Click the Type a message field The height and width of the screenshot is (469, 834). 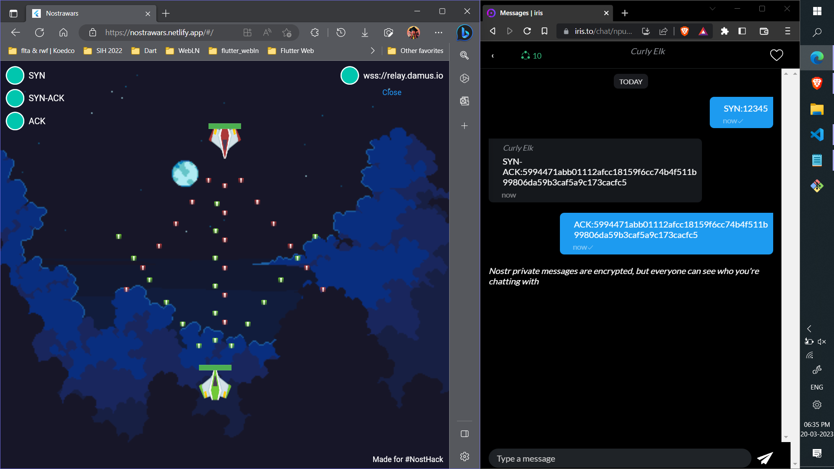619,459
